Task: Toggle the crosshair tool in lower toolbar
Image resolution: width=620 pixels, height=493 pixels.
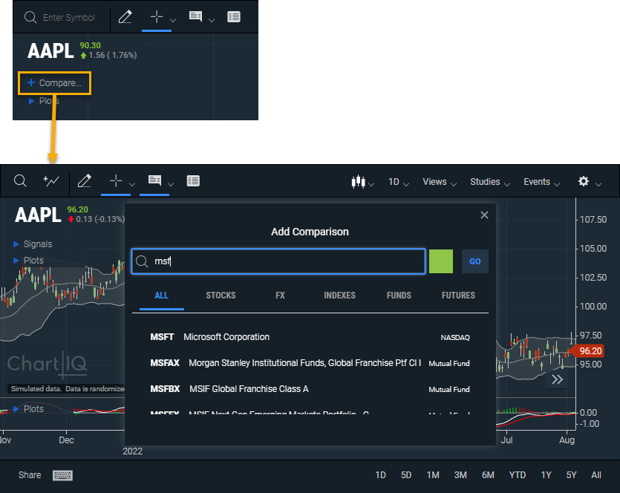Action: (x=116, y=181)
